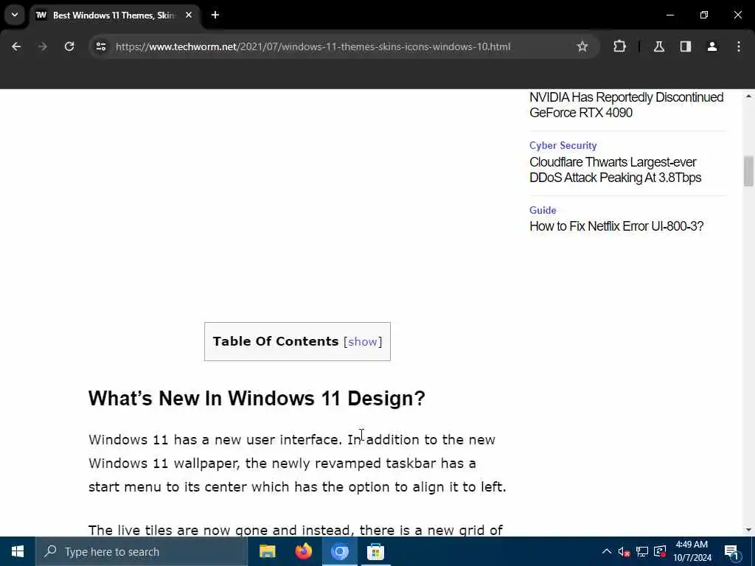Read Cloudflare Thwarts Largest-ever DDoS Attack article
Viewport: 755px width, 566px height.
pos(615,170)
